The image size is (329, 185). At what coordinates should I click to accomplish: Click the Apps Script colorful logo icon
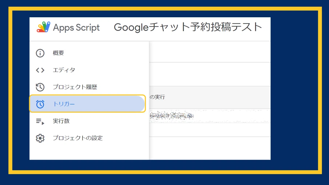point(43,27)
